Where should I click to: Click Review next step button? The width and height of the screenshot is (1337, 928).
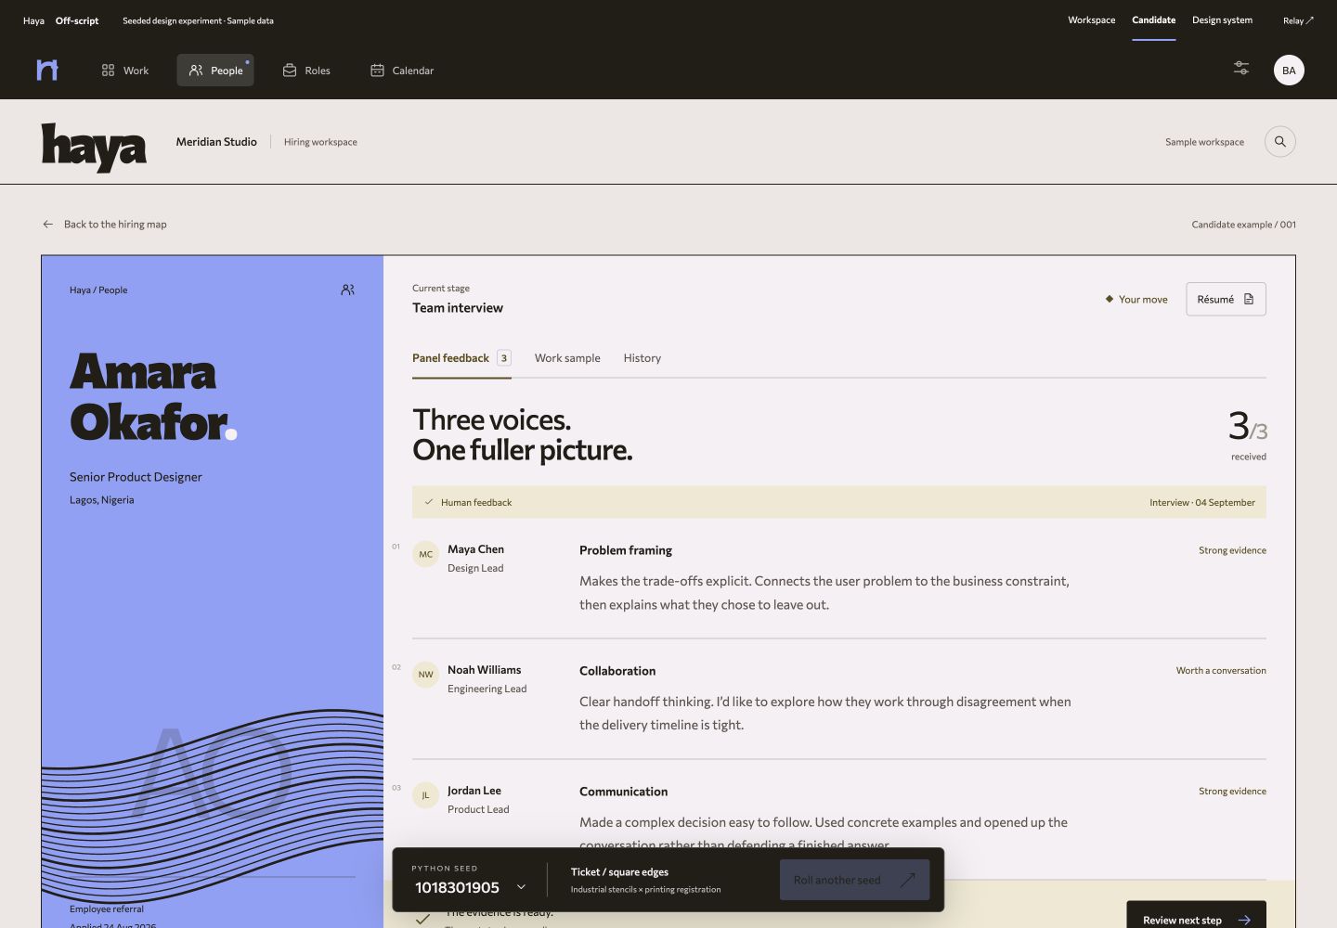click(1196, 919)
